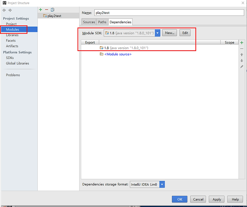Remove the selected module with the red minus
The height and width of the screenshot is (207, 247).
tap(46, 10)
